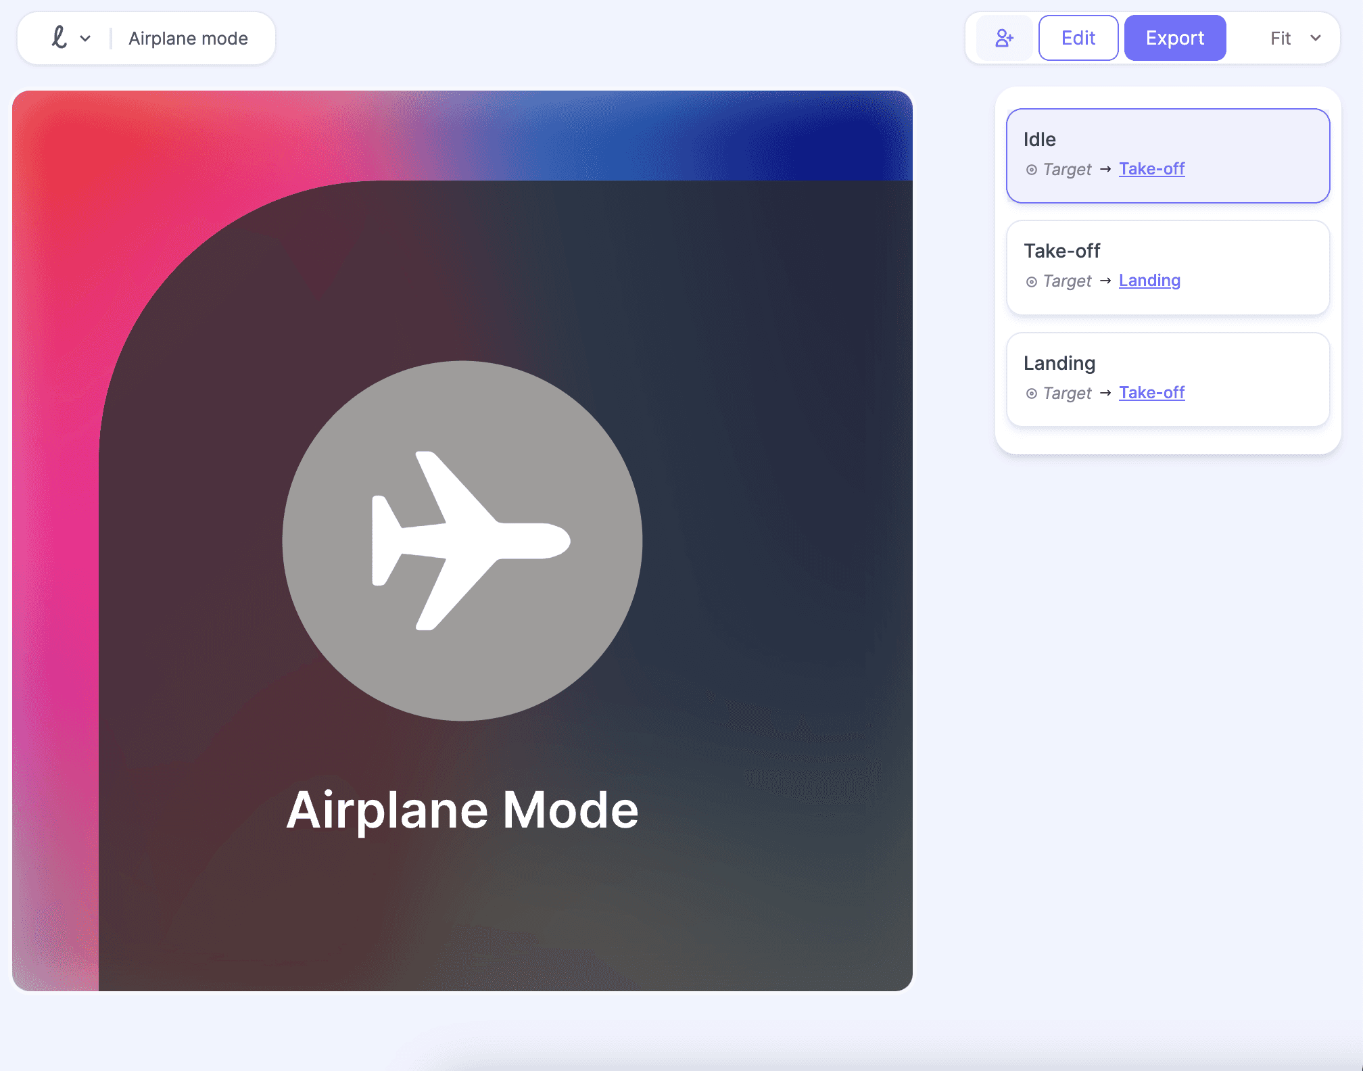Click the Idle state title
Image resolution: width=1363 pixels, height=1071 pixels.
(1039, 139)
